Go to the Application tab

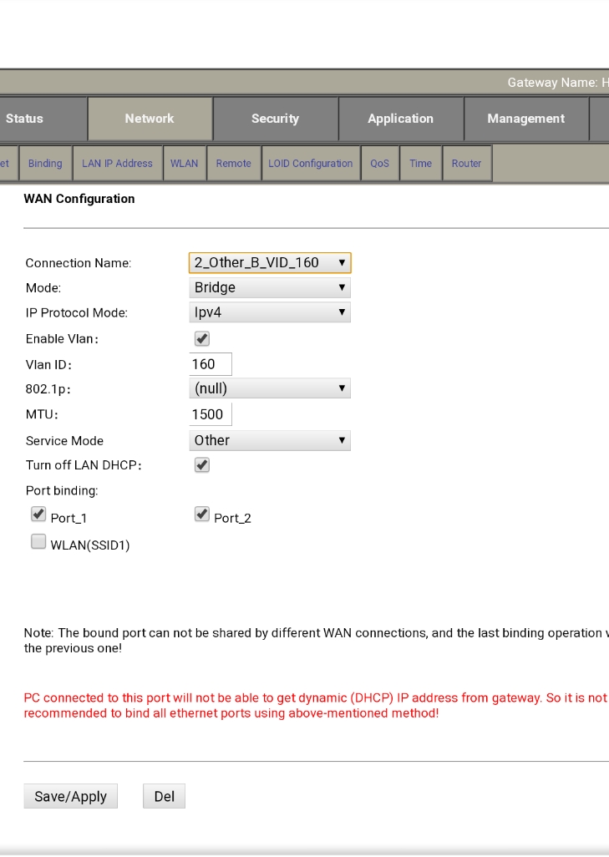(400, 119)
